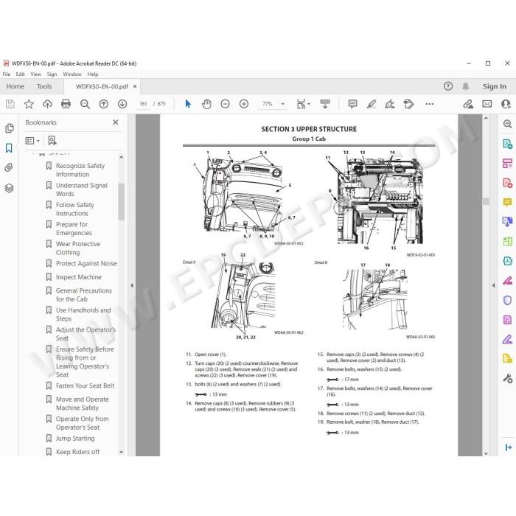Find current bookmark icon

coord(52,141)
